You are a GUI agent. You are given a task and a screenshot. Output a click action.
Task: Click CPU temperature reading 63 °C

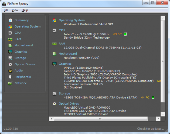pos(117,34)
